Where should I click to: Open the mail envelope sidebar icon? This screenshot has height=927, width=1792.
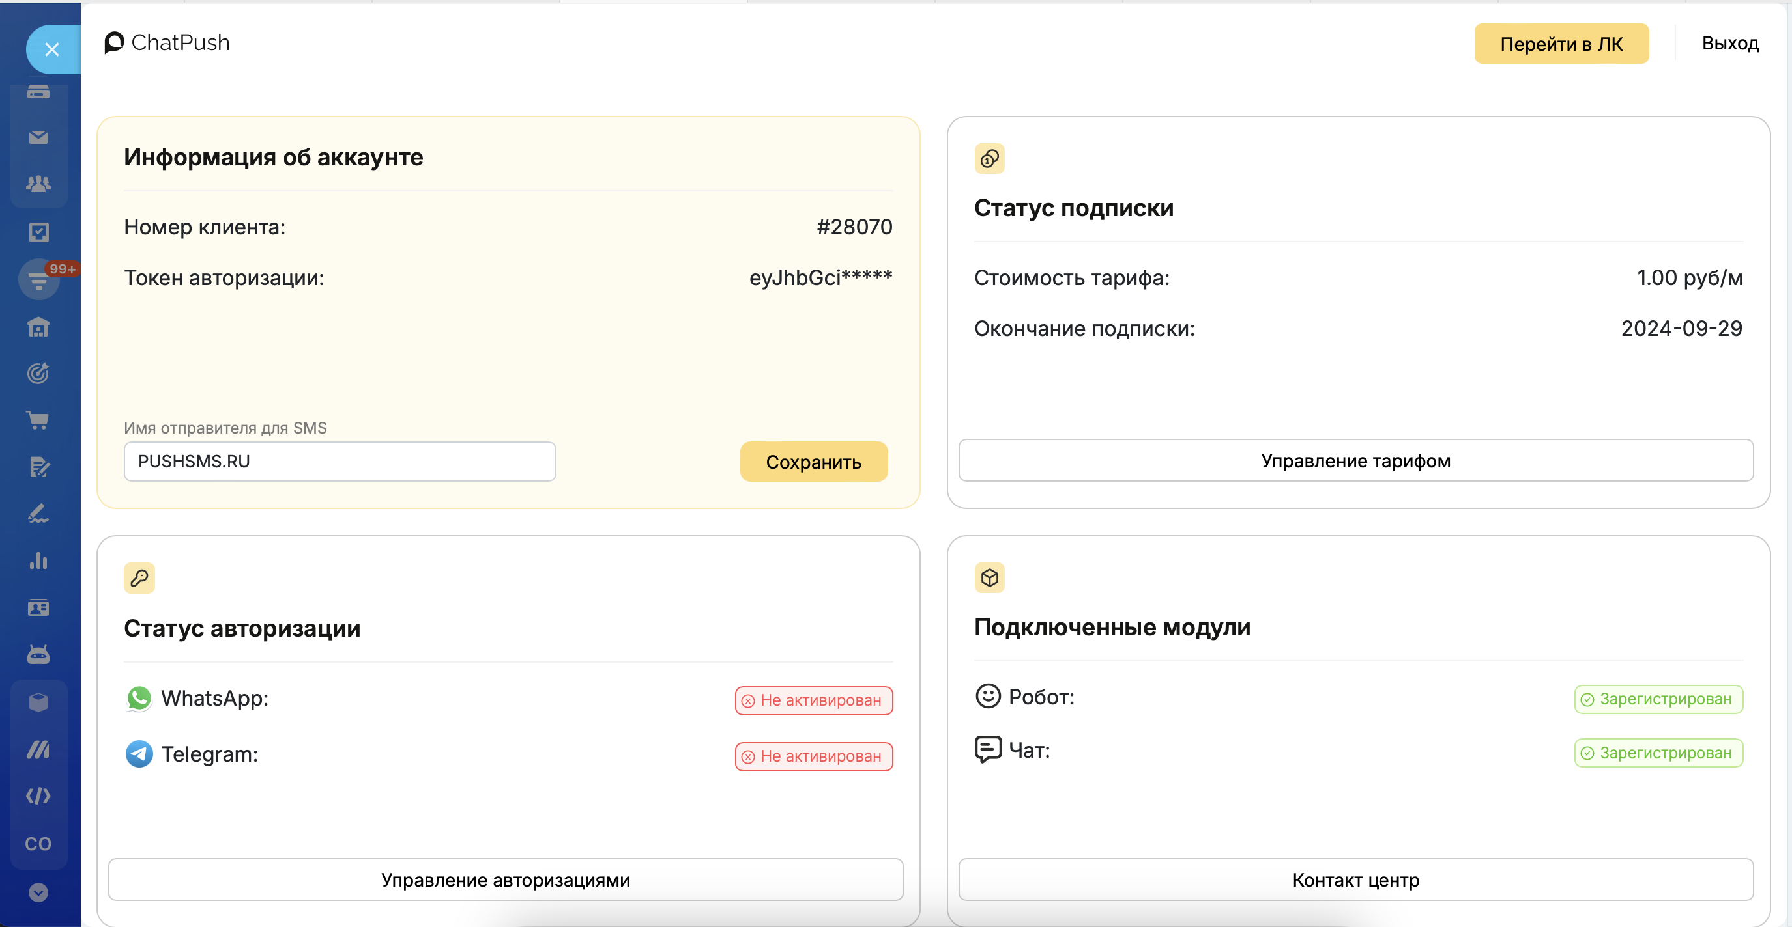tap(38, 137)
